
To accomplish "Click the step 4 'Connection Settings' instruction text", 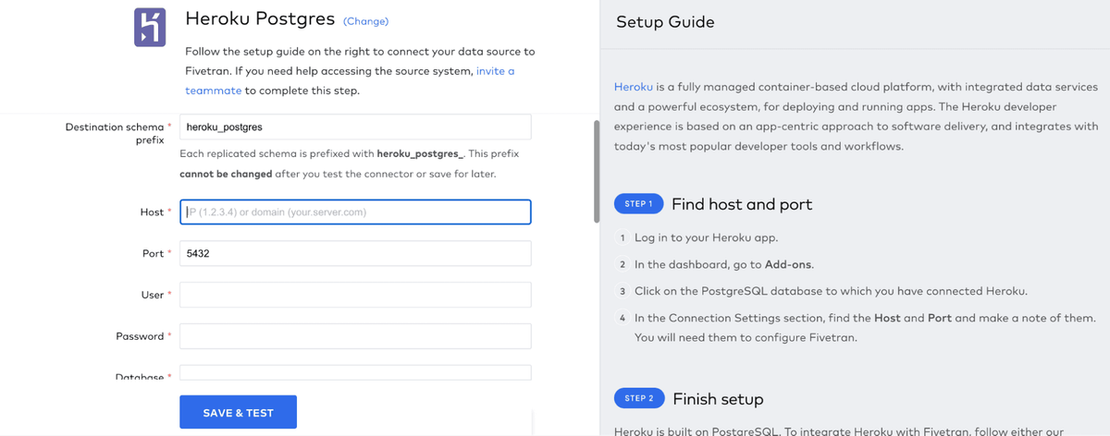I will (x=865, y=327).
